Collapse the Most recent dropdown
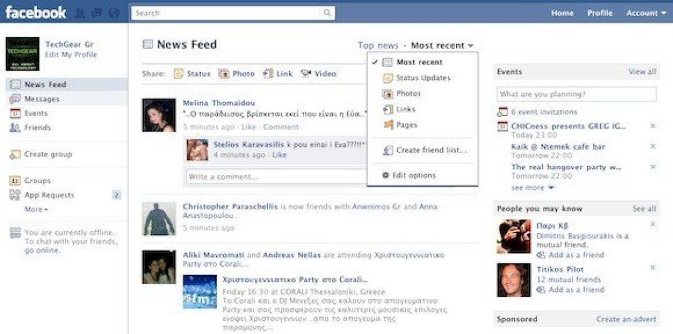This screenshot has height=334, width=673. tap(442, 45)
